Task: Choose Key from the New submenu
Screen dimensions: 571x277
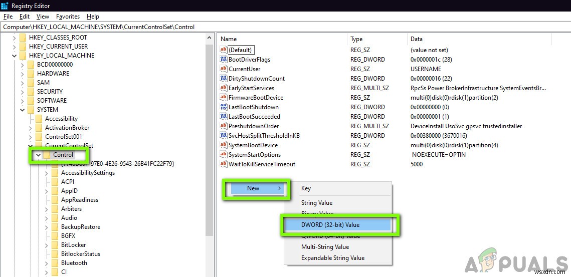Action: tap(337, 188)
